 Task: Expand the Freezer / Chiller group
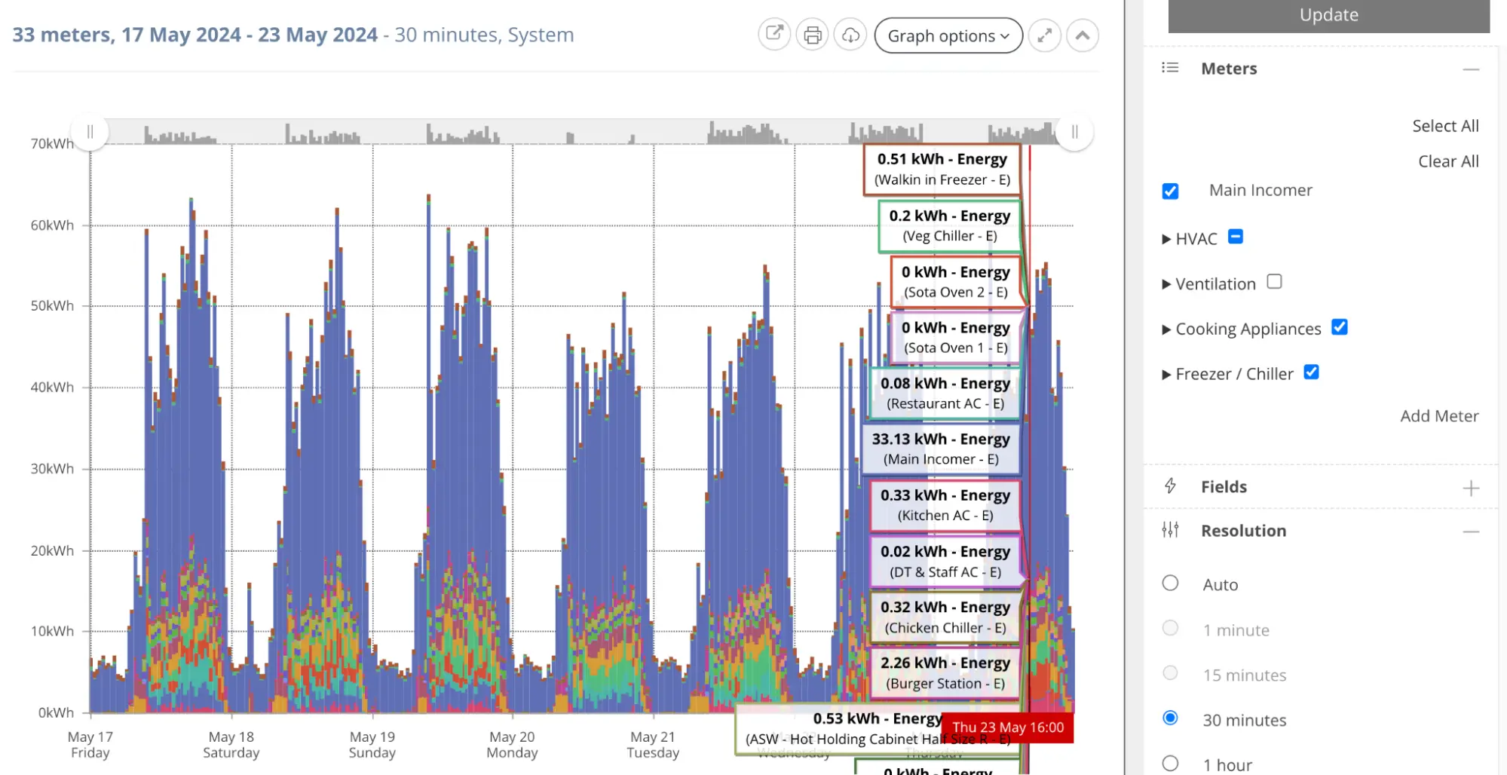(x=1166, y=375)
